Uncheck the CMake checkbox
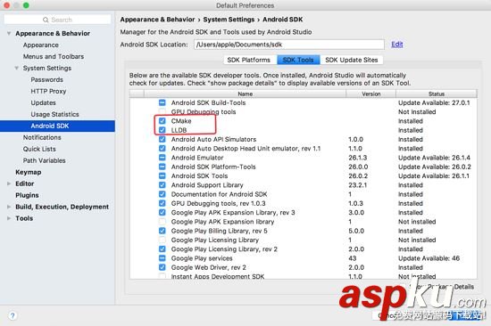The height and width of the screenshot is (326, 491). tap(162, 120)
